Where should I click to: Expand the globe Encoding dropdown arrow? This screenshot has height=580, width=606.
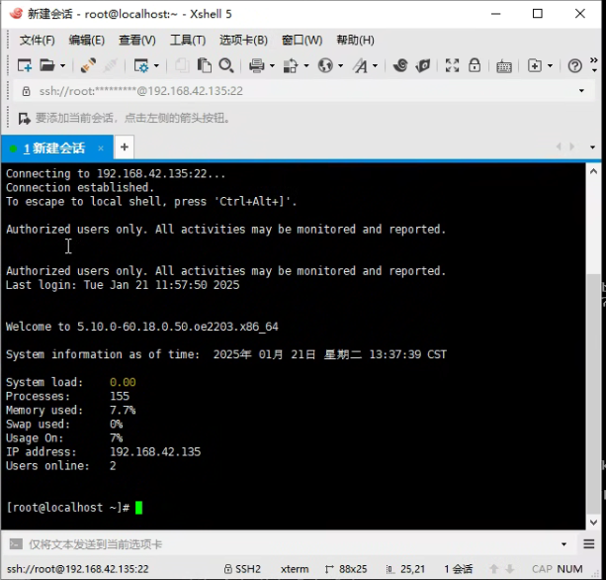click(340, 65)
